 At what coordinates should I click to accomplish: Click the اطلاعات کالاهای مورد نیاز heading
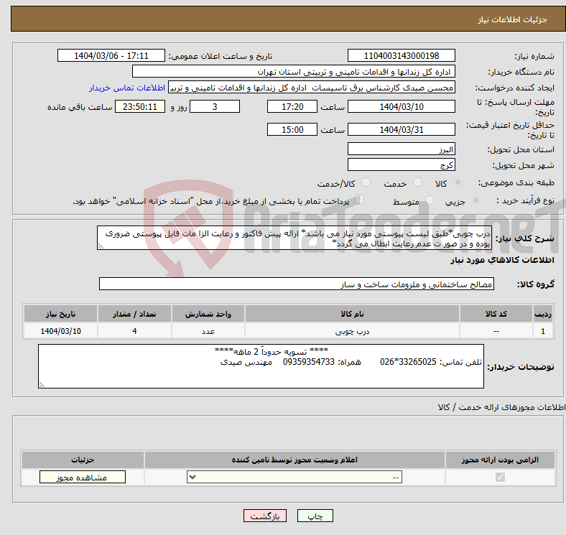point(502,260)
